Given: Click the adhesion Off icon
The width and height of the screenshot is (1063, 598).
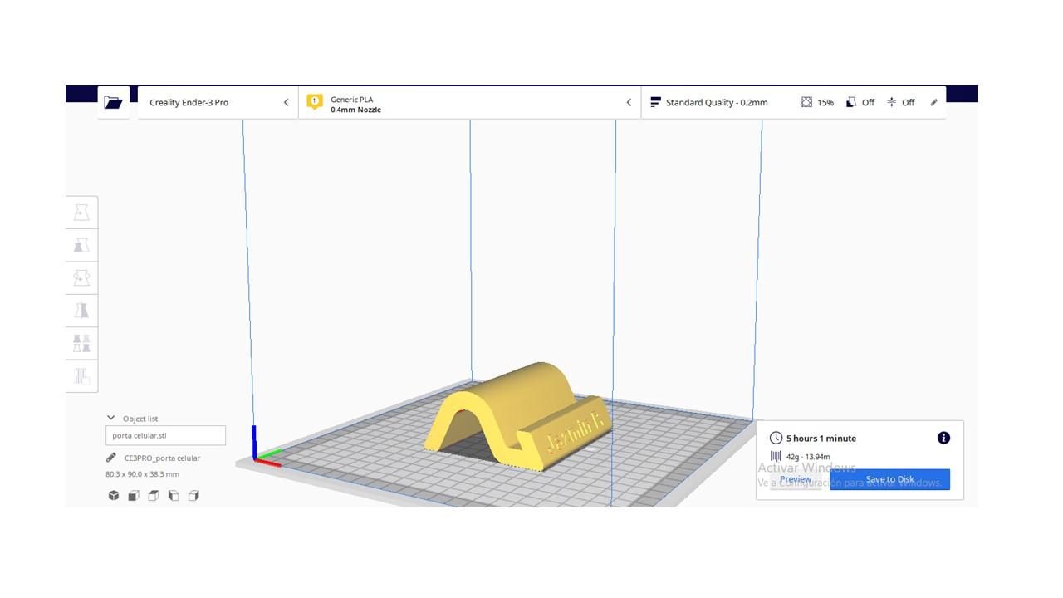Looking at the screenshot, I should point(892,102).
